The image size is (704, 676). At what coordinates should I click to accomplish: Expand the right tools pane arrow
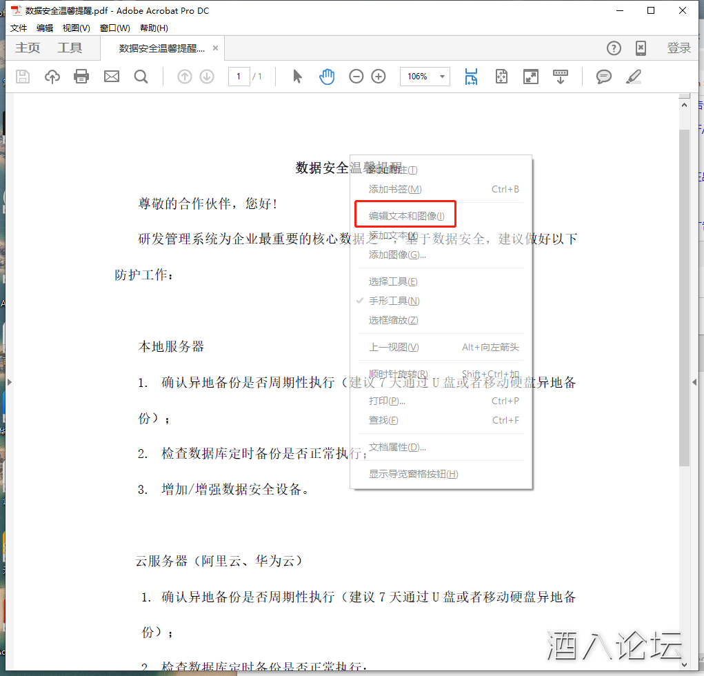pos(694,381)
